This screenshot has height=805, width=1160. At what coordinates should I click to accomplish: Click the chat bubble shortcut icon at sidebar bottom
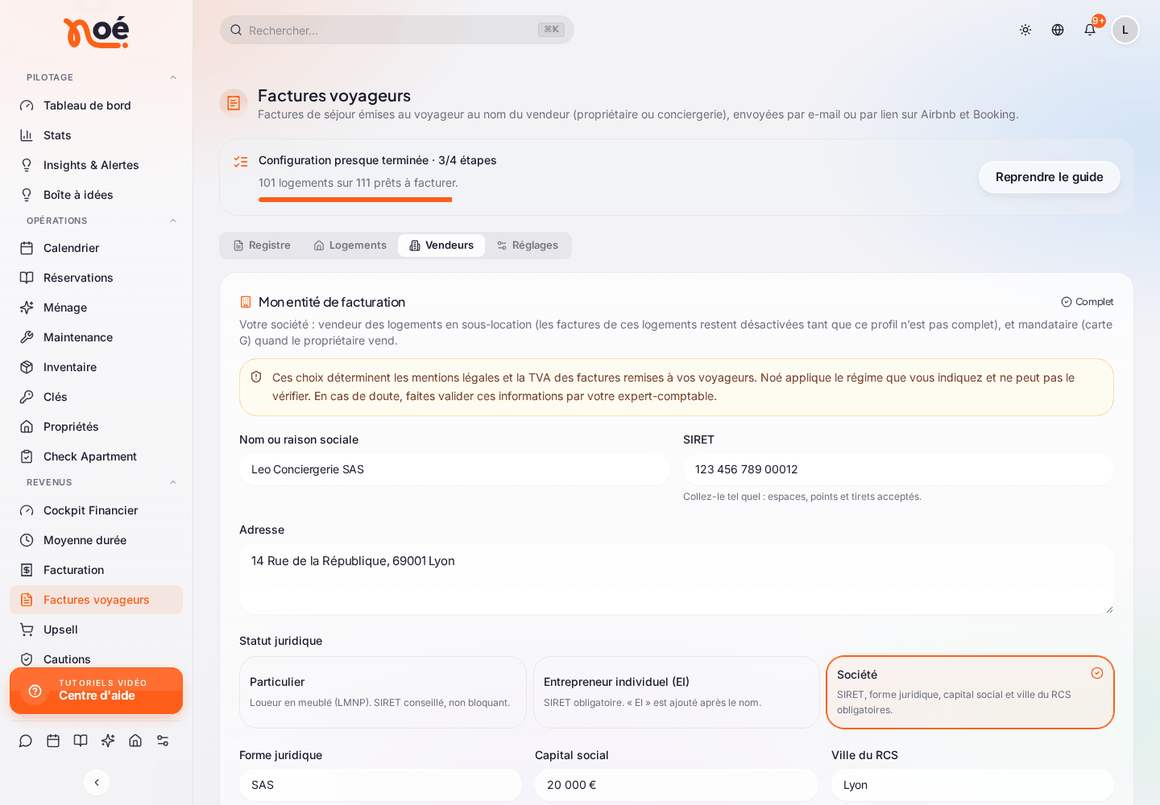26,741
